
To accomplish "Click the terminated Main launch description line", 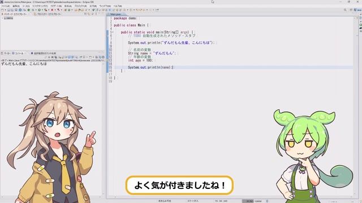I will click(52, 60).
